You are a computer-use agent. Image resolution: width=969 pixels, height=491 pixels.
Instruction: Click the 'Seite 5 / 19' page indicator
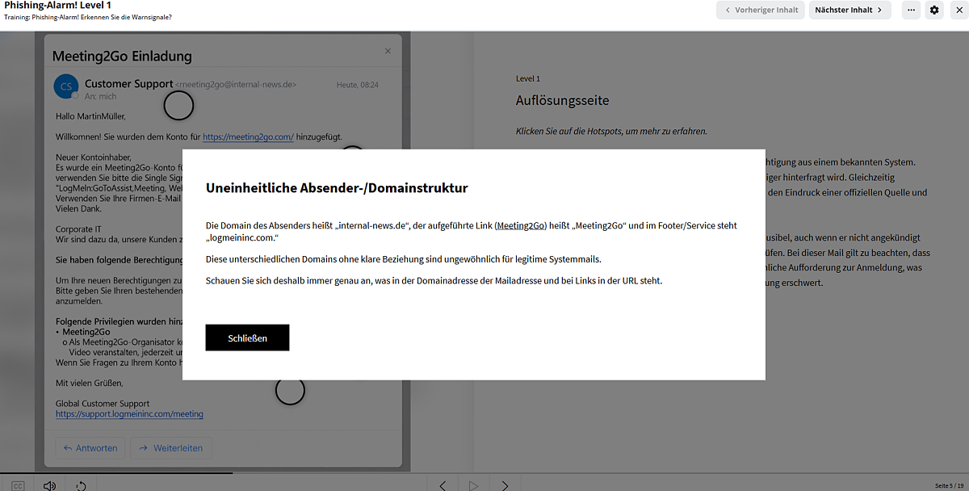(x=949, y=485)
